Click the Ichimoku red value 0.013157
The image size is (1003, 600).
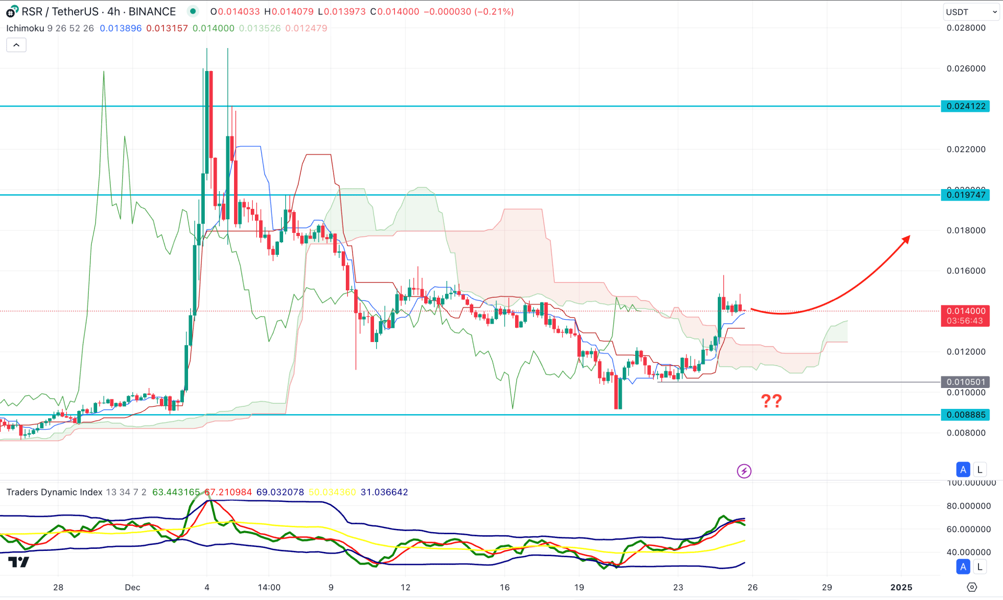(167, 28)
